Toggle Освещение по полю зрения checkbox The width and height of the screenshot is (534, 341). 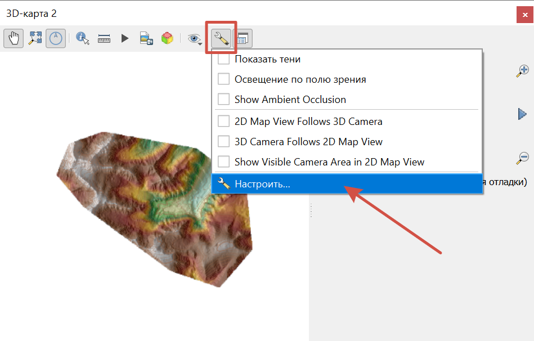point(224,79)
